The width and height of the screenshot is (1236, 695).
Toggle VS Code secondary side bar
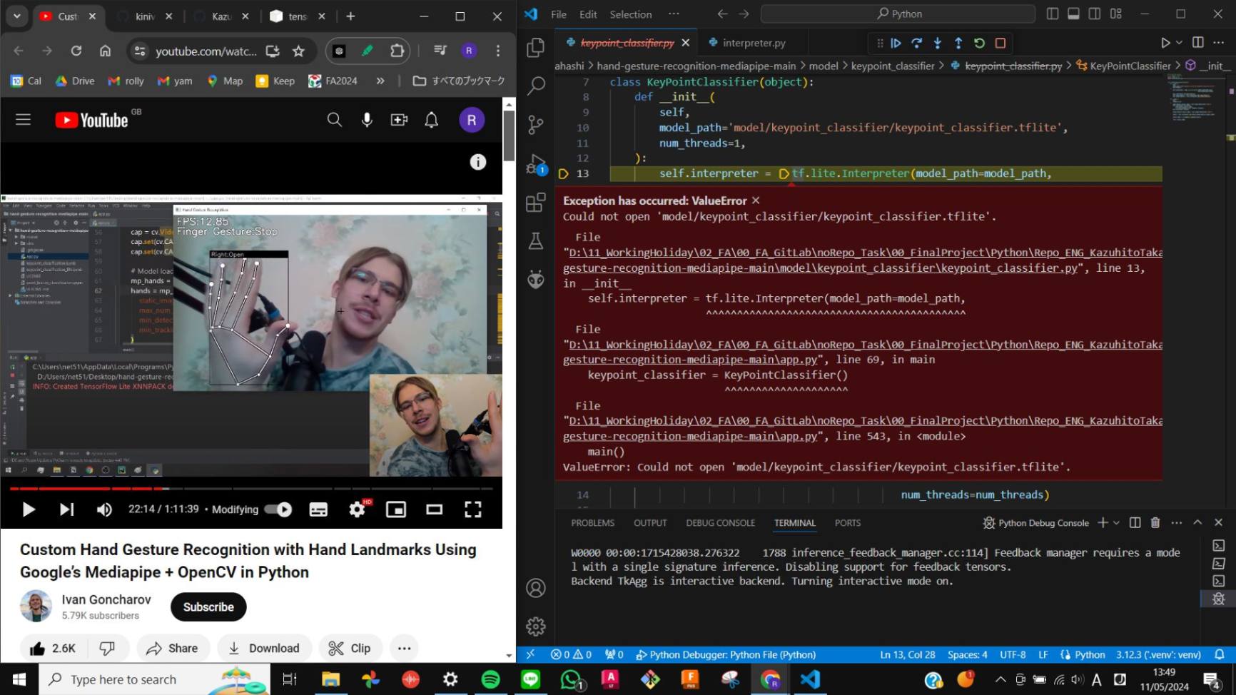pyautogui.click(x=1095, y=14)
